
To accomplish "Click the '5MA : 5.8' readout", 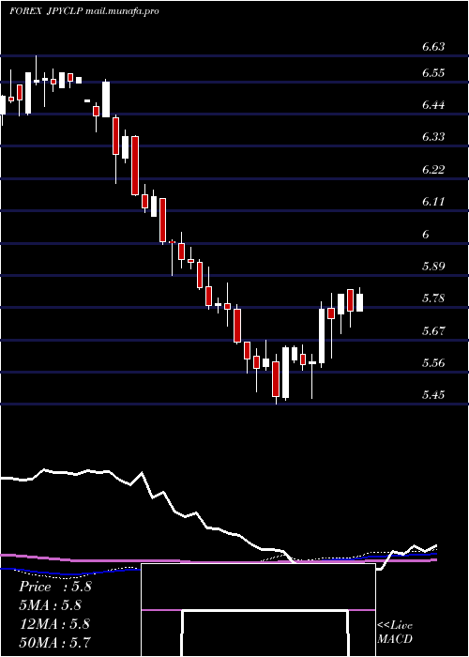I will (x=51, y=605).
